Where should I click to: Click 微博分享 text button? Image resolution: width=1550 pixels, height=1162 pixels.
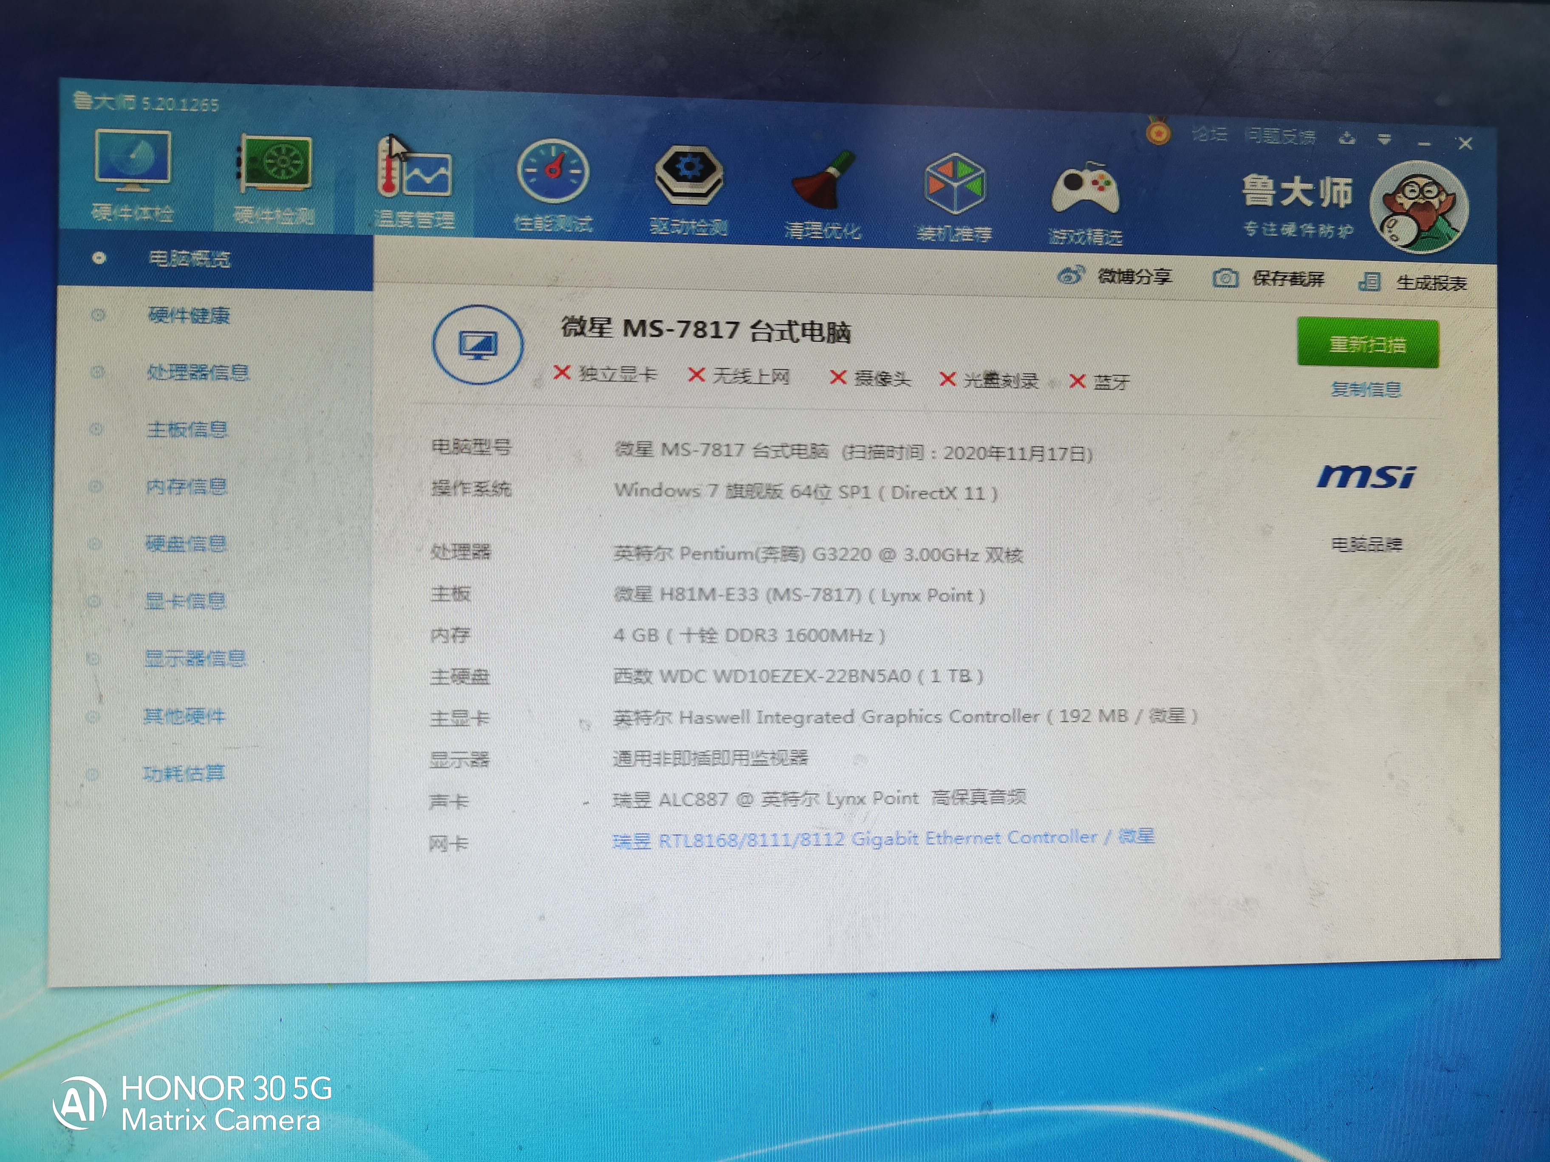click(x=1134, y=276)
